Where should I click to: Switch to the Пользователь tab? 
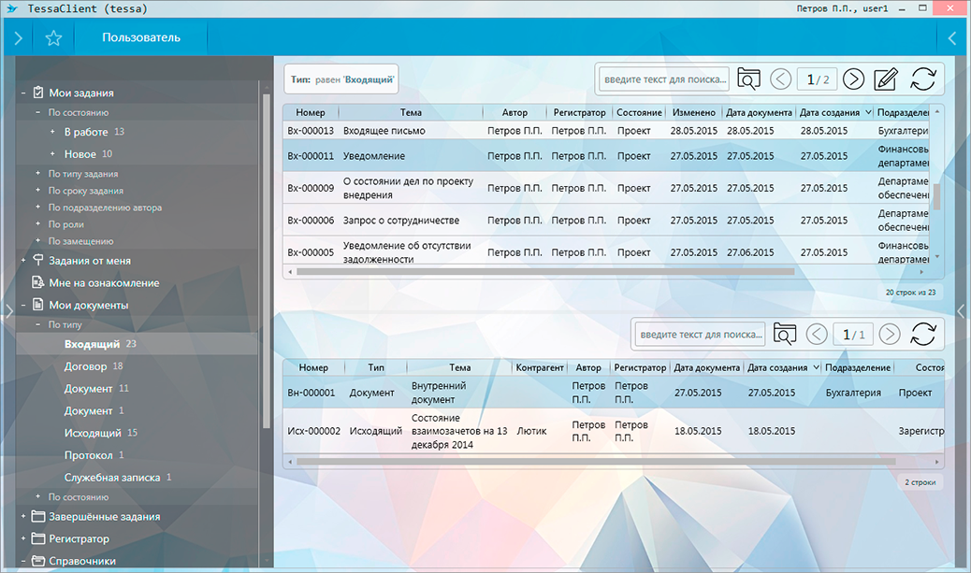140,38
